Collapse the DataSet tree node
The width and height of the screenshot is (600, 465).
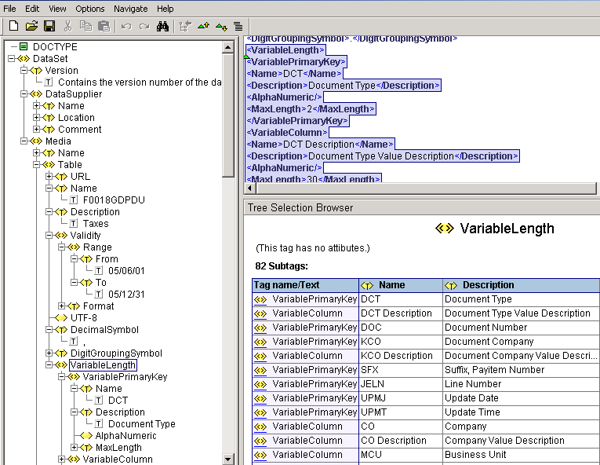click(12, 59)
